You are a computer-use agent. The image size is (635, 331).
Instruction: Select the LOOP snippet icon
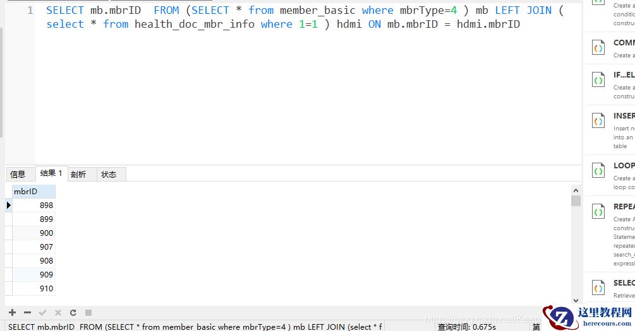pyautogui.click(x=598, y=170)
